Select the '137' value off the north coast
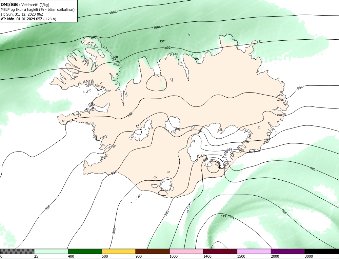The height and width of the screenshot is (259, 339). (x=162, y=41)
